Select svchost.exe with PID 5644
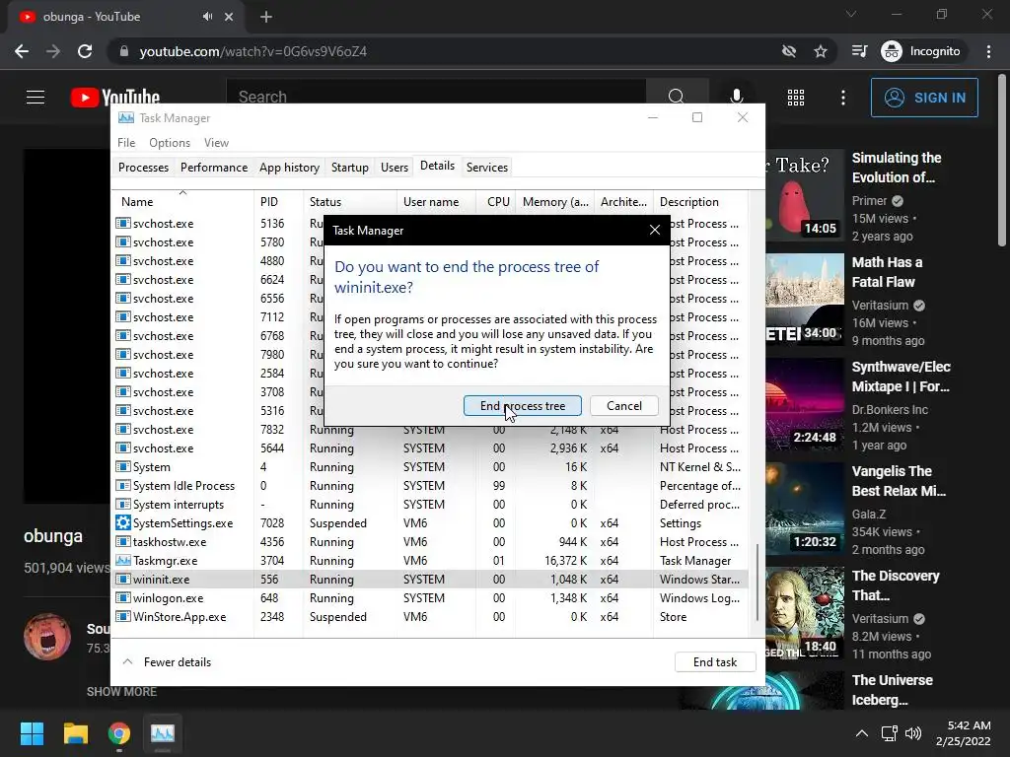Viewport: 1010px width, 757px height. (x=430, y=448)
